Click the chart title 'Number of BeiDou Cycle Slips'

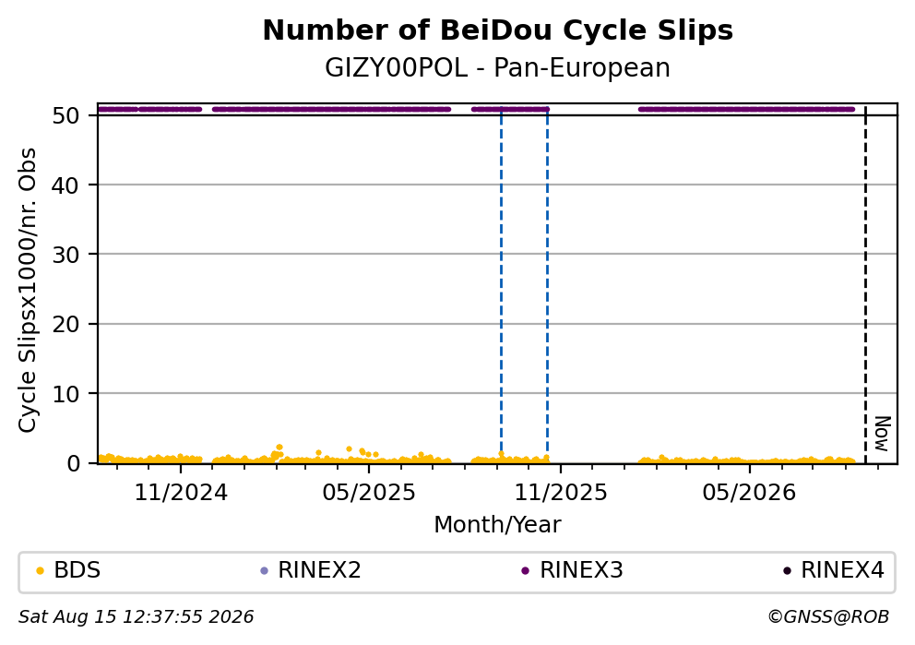[x=498, y=30]
